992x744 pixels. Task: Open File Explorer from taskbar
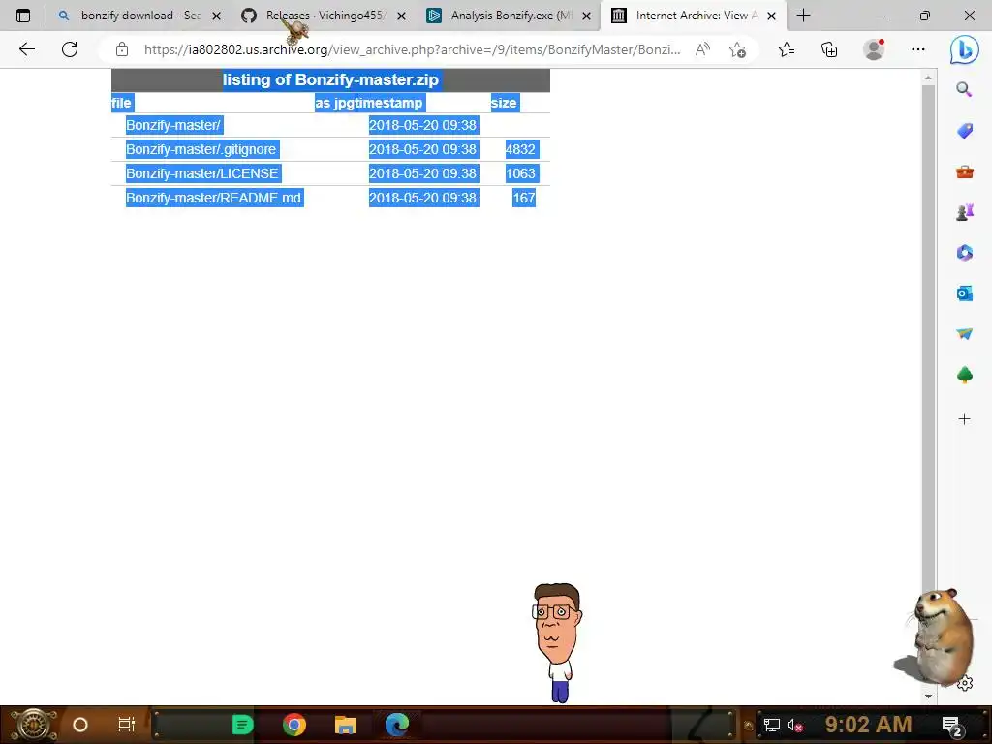click(x=346, y=725)
